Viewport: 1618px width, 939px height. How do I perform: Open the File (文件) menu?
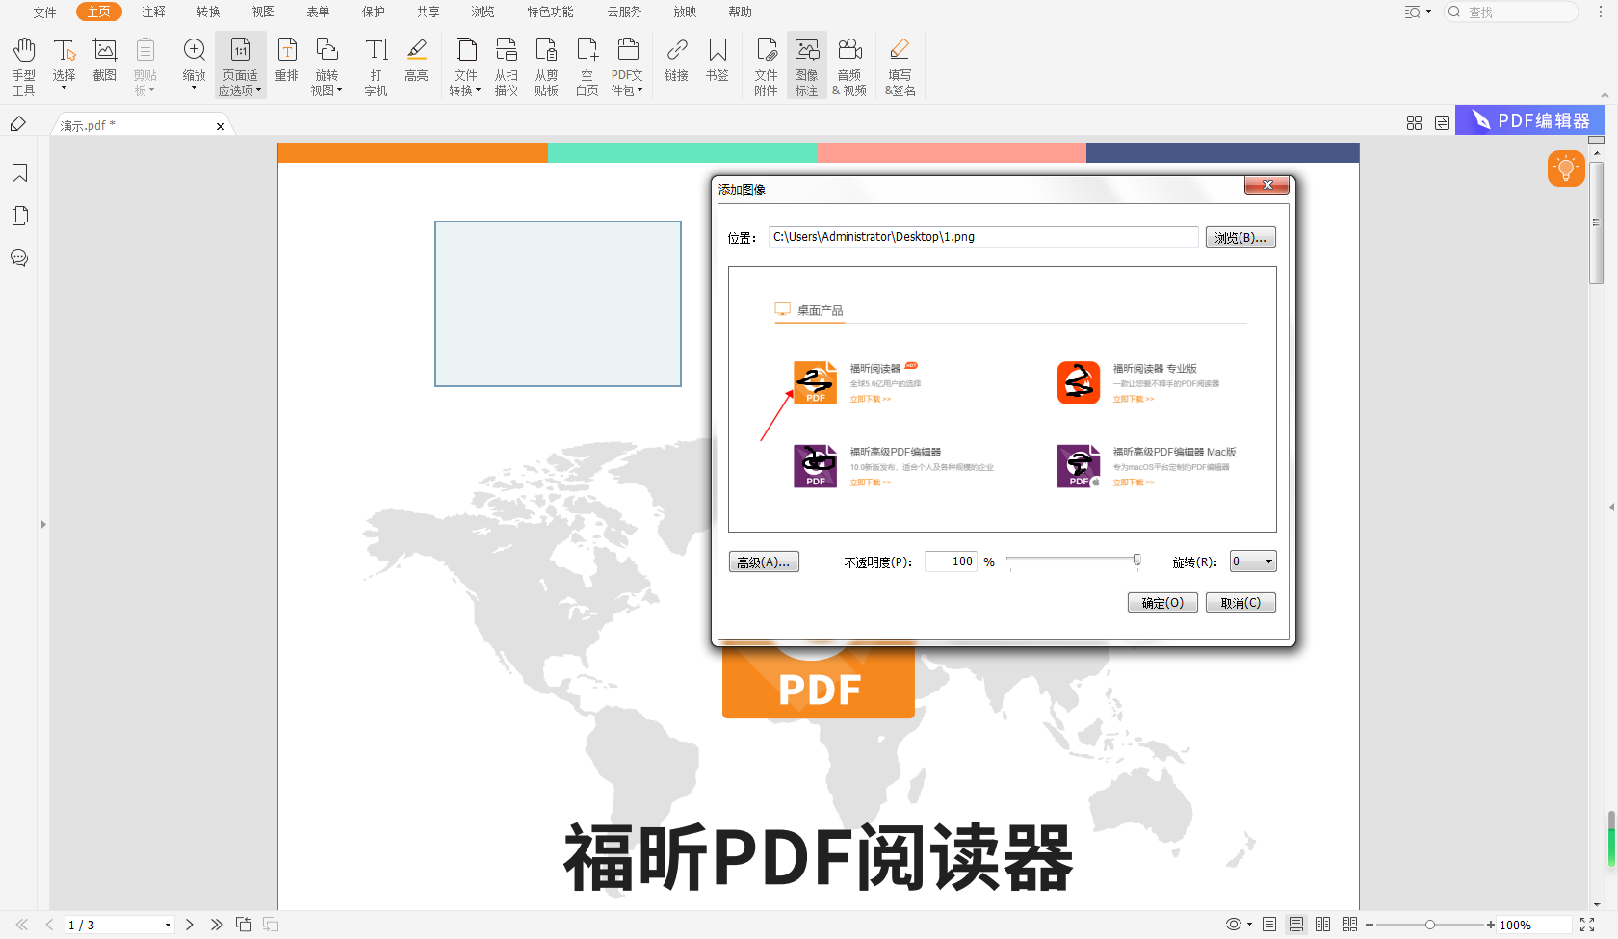click(45, 13)
